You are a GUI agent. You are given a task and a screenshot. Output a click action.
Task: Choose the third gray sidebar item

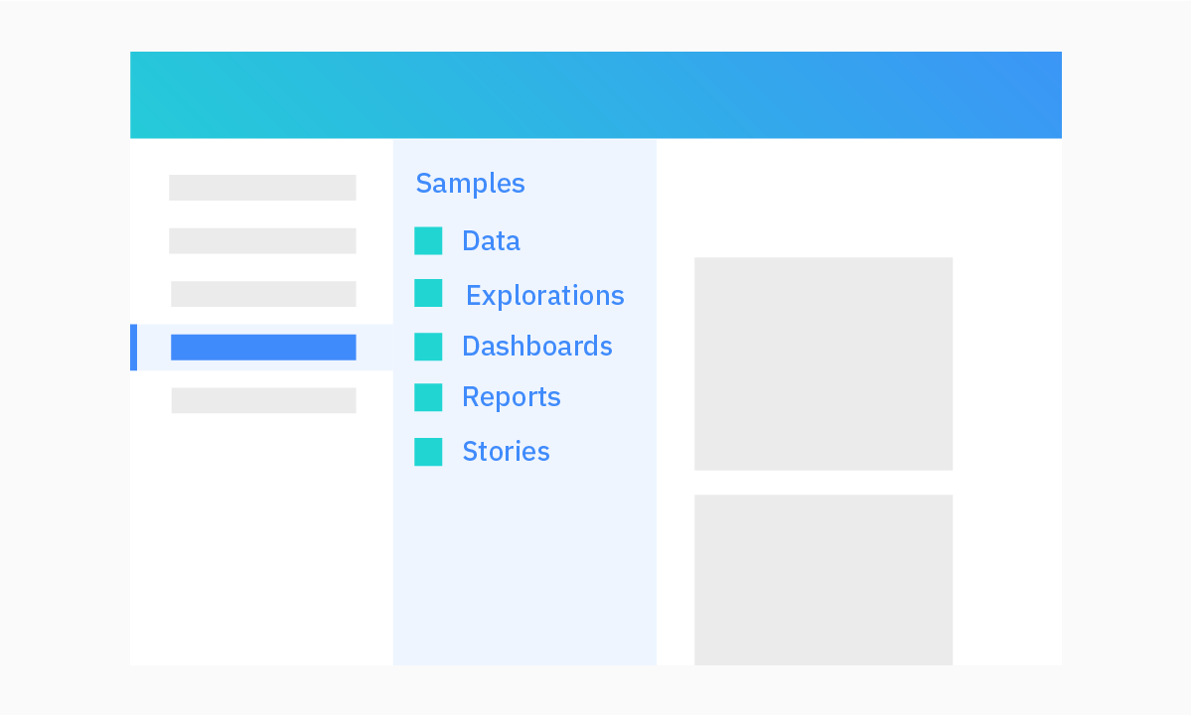(263, 294)
